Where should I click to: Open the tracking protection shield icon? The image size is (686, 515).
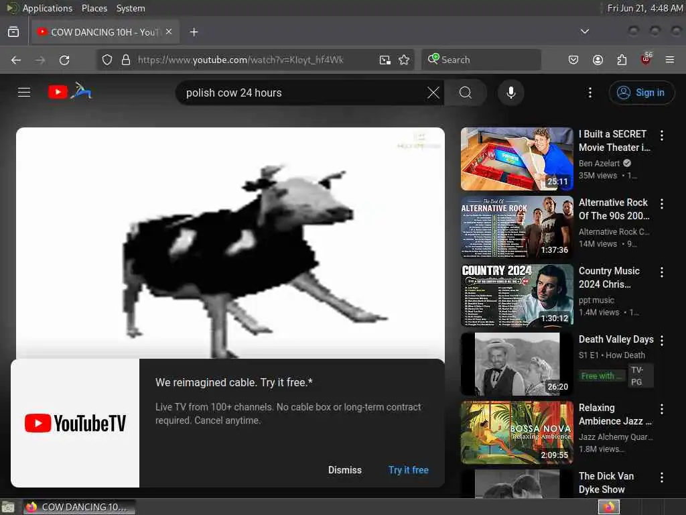click(107, 60)
